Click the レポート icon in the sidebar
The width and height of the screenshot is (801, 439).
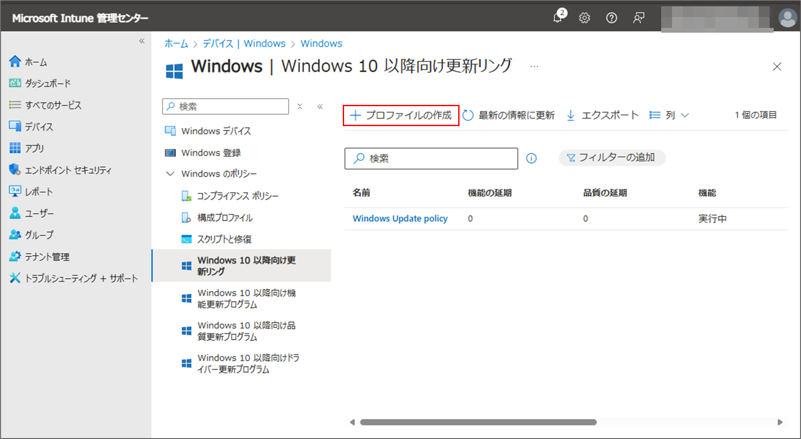tap(15, 191)
